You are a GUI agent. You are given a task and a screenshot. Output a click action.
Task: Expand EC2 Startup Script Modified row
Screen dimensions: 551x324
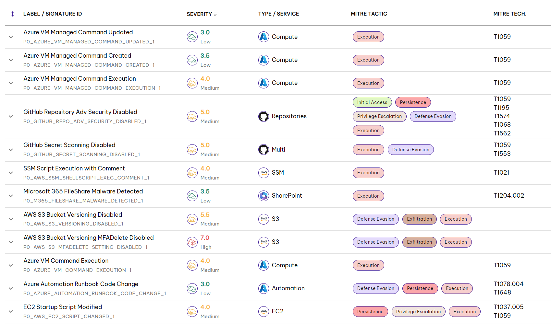tap(11, 311)
